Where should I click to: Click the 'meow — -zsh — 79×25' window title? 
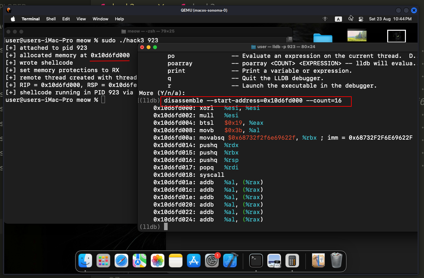(x=151, y=31)
